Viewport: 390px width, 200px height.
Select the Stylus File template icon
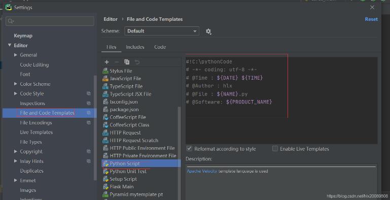click(105, 71)
